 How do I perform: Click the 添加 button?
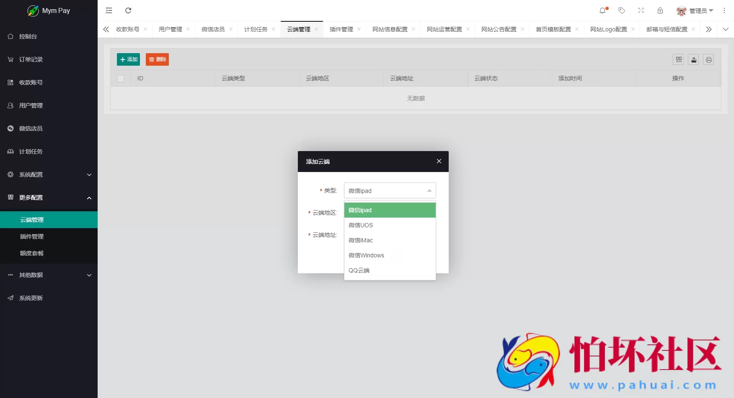tap(129, 59)
